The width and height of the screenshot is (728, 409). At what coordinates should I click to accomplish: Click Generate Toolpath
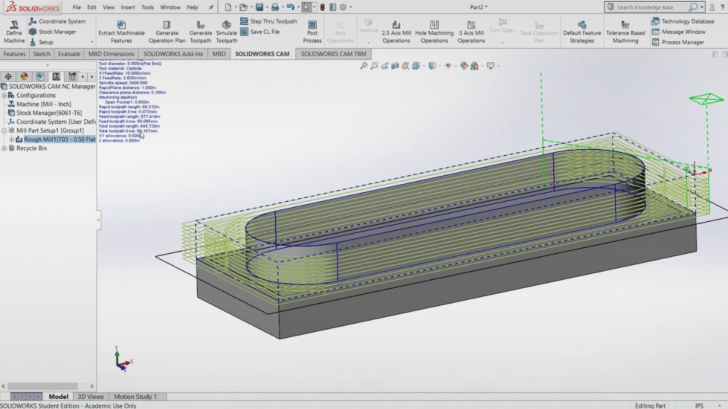(201, 32)
